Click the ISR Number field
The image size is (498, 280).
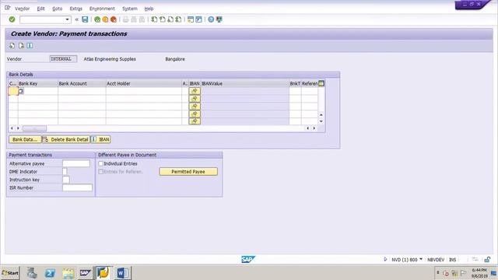click(x=78, y=187)
